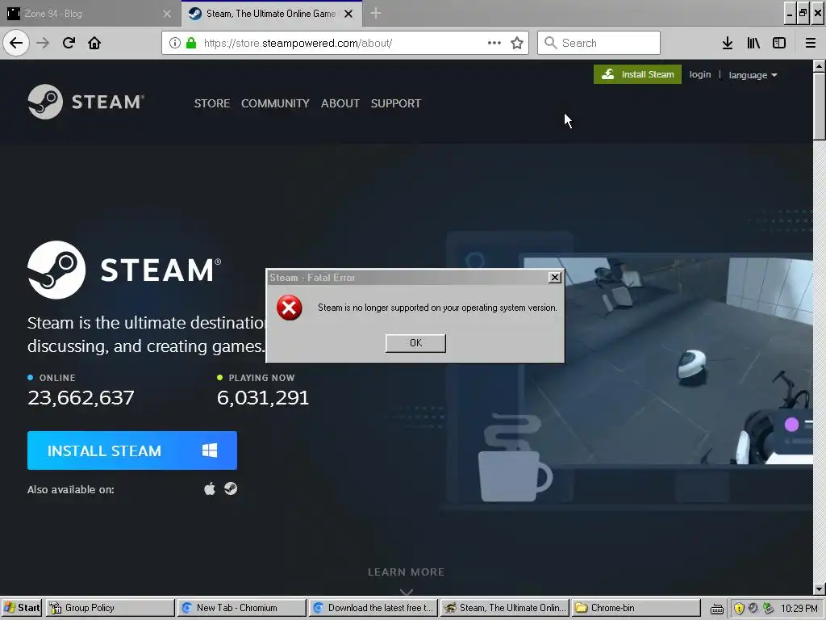Click the chevron below LEARN MORE
The width and height of the screenshot is (826, 620).
point(407,592)
